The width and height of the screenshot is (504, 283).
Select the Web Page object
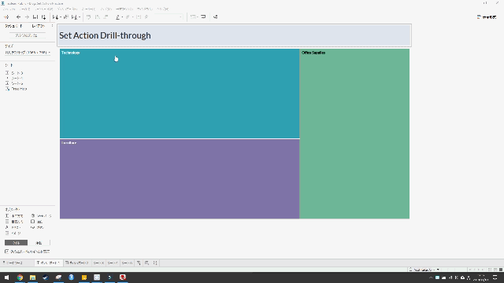[41, 216]
